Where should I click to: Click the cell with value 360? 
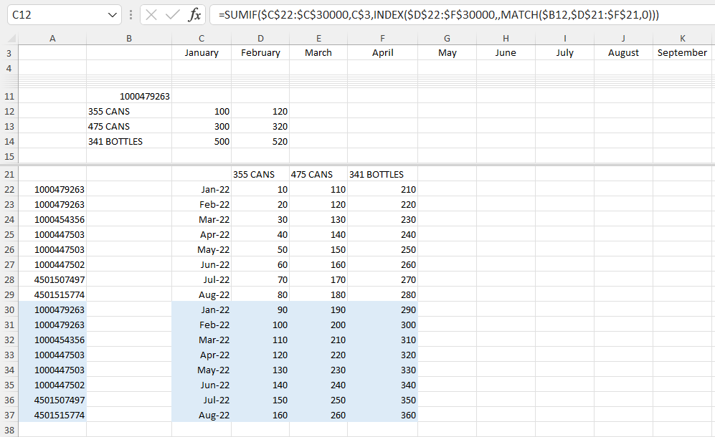(382, 415)
